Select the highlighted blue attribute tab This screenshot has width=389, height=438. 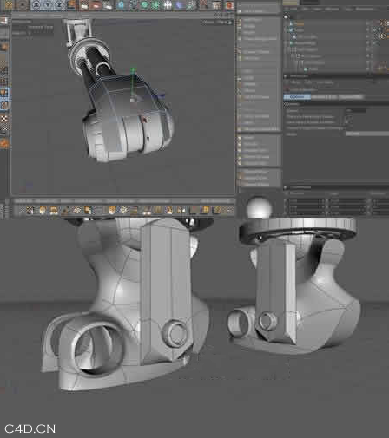point(297,97)
